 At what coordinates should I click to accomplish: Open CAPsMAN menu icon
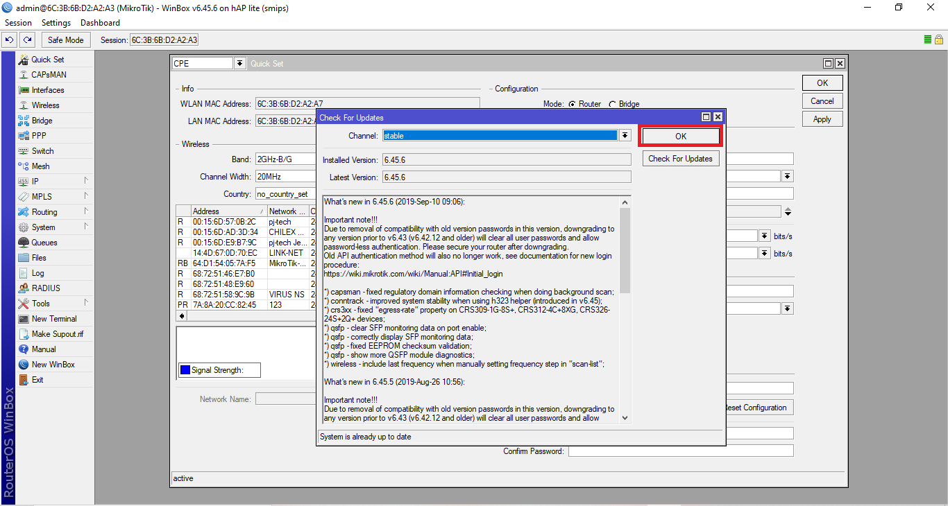click(x=24, y=75)
